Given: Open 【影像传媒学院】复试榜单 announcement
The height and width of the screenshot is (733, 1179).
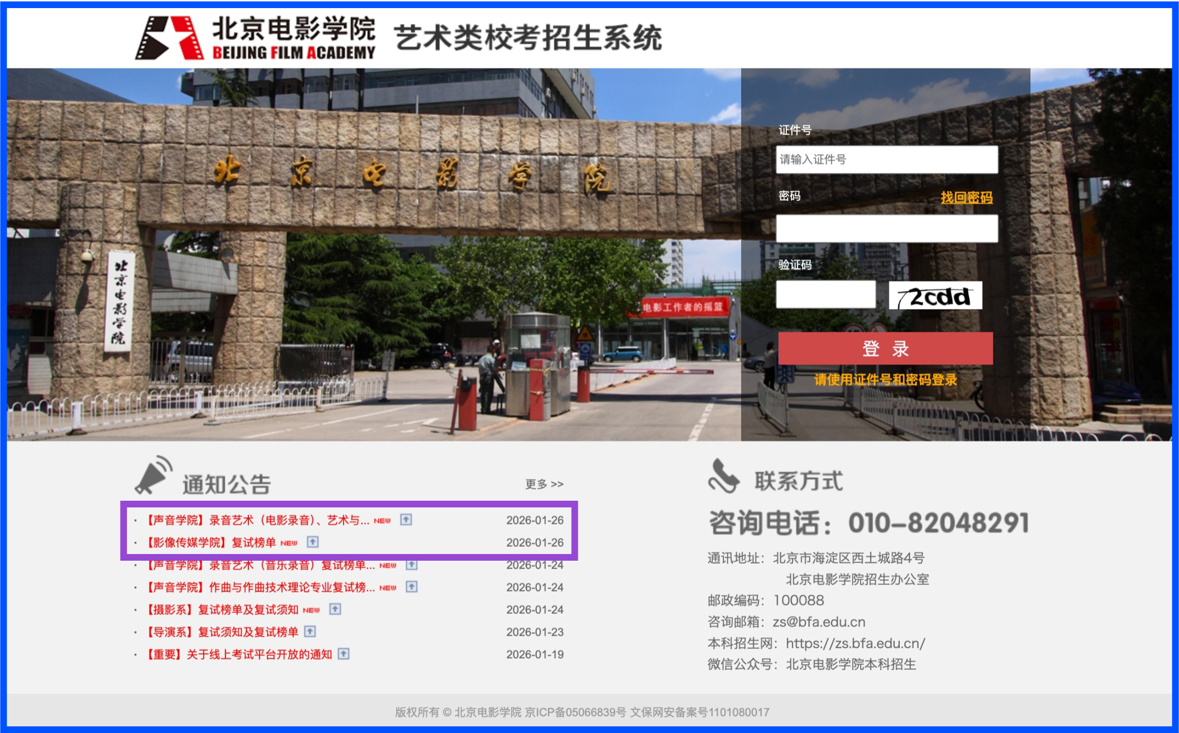Looking at the screenshot, I should (x=211, y=543).
